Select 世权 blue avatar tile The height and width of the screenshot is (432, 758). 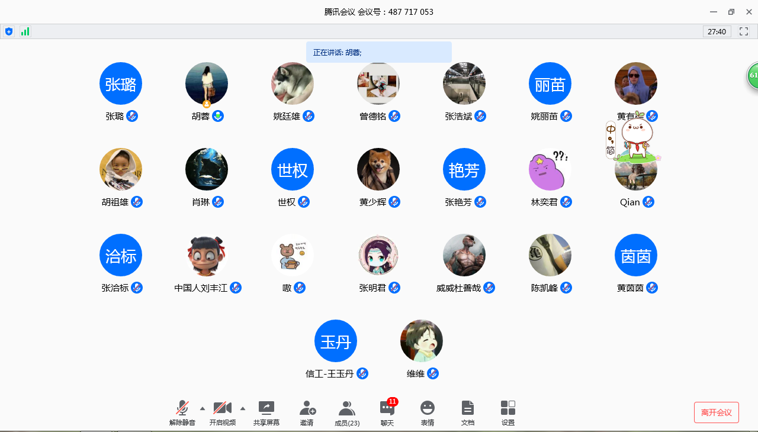tap(293, 169)
